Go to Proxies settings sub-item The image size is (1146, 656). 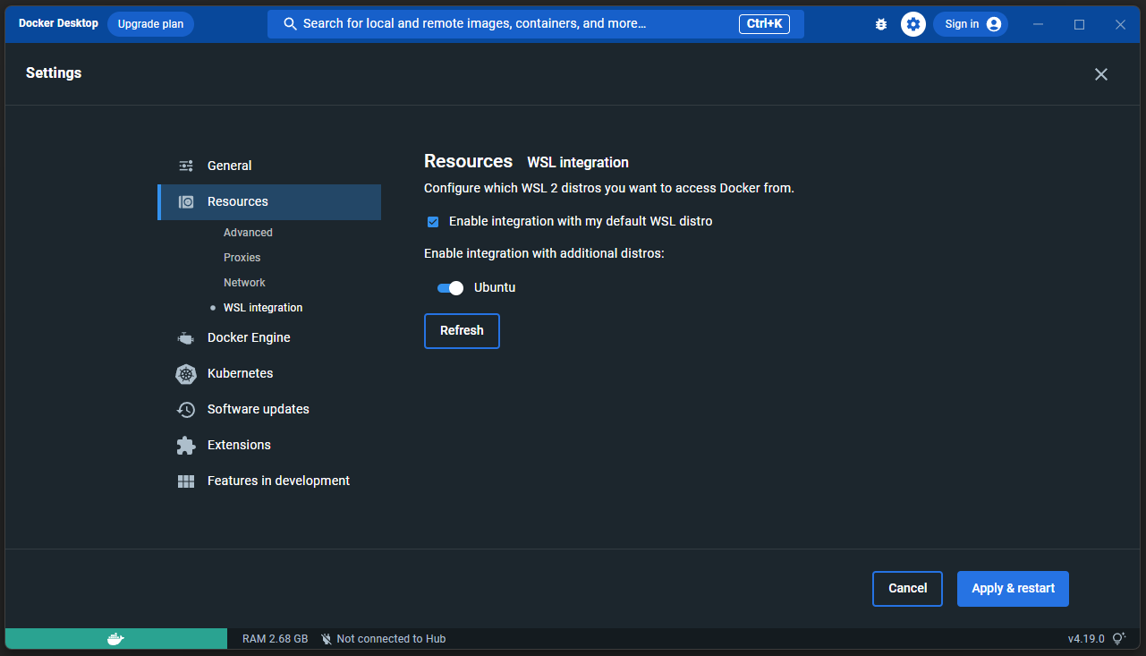pyautogui.click(x=242, y=258)
